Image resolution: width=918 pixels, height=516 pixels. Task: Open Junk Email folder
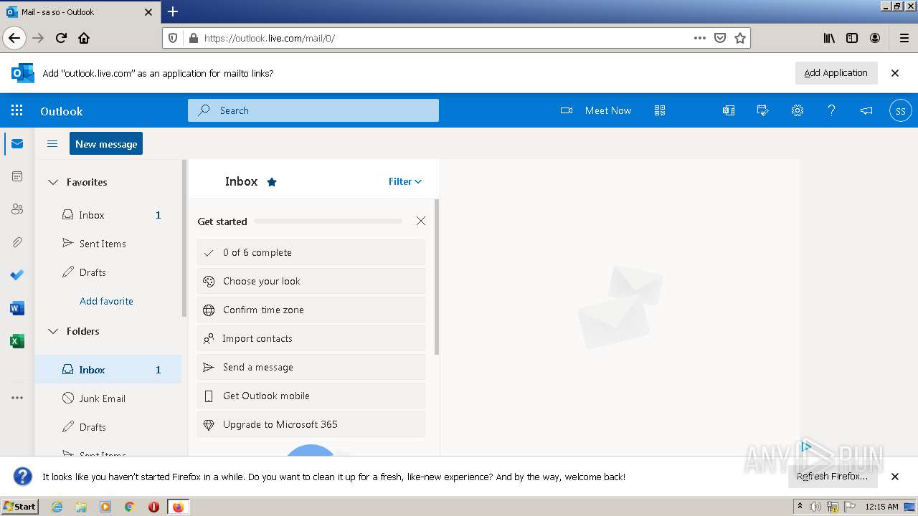[108, 398]
